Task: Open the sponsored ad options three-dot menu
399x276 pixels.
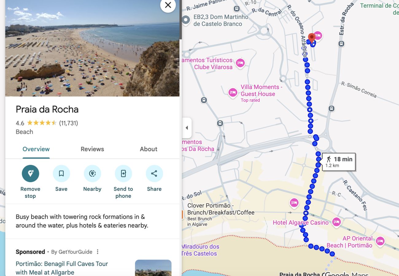Action: click(x=97, y=251)
